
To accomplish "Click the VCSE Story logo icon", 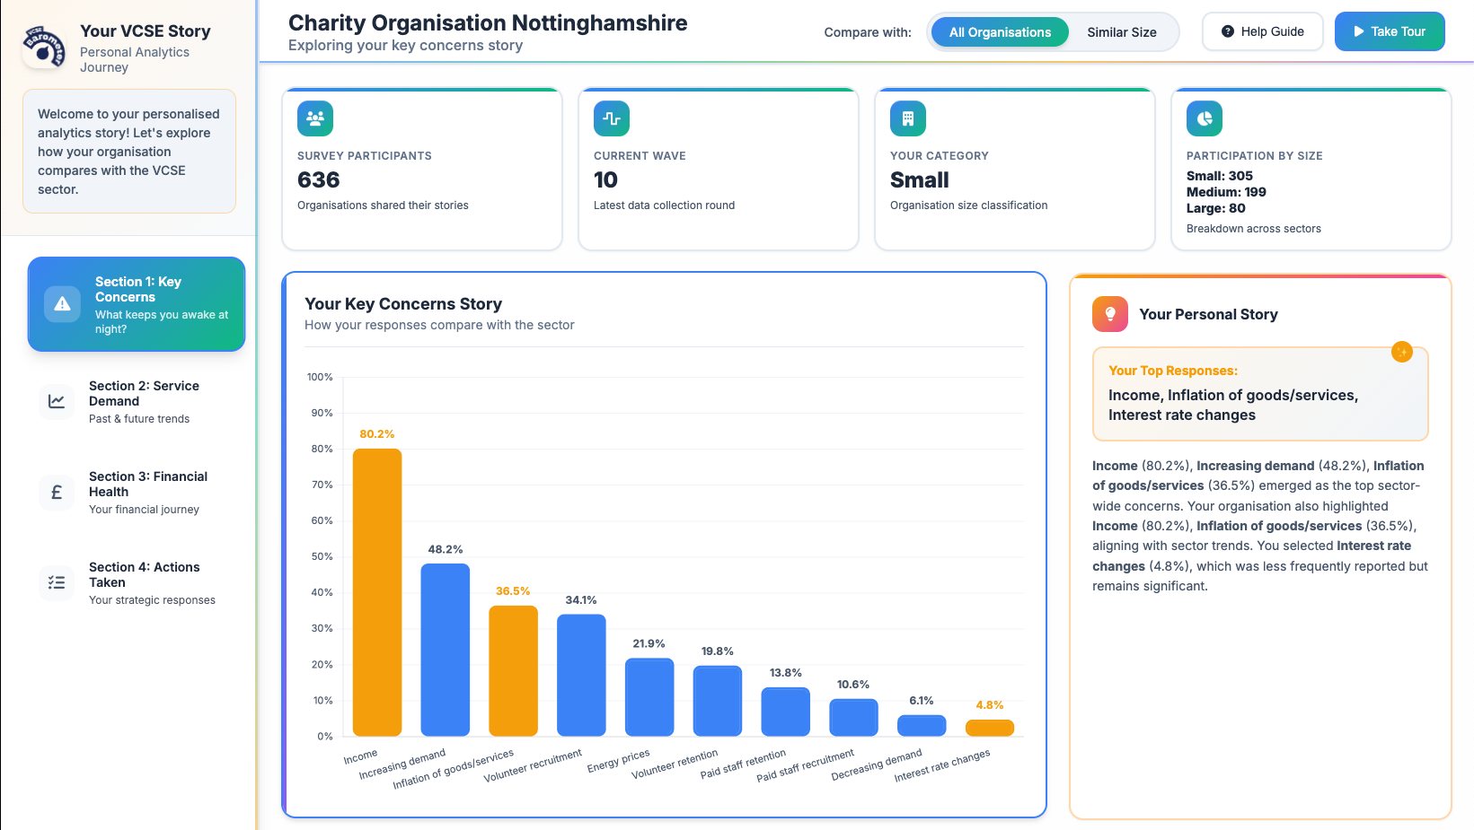I will tap(43, 47).
